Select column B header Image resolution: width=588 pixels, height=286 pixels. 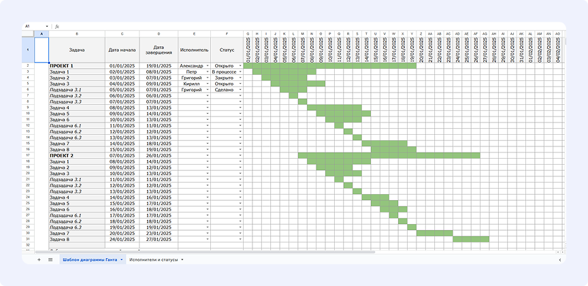[x=76, y=33]
